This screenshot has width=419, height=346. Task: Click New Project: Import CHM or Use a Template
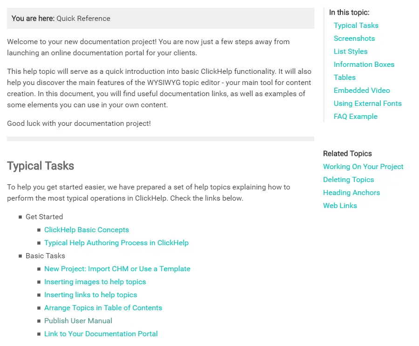(117, 269)
